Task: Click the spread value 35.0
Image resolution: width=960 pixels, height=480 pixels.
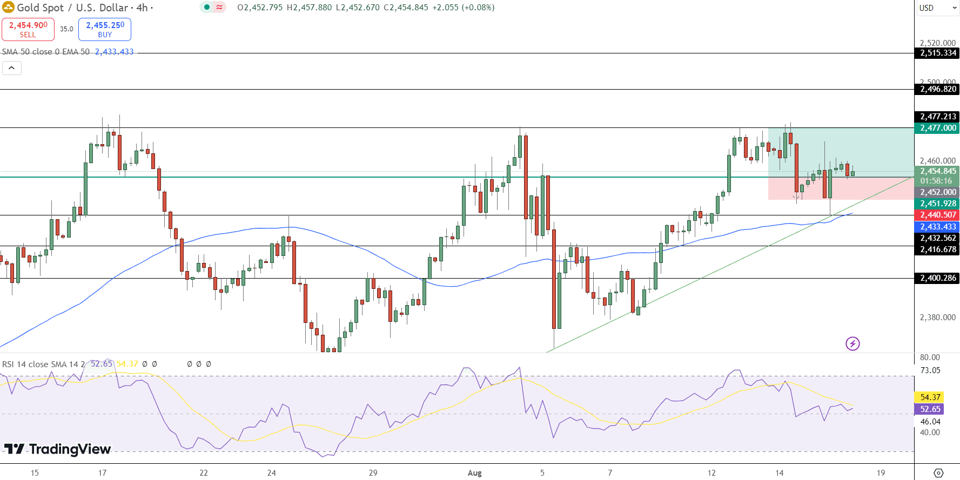Action: pyautogui.click(x=66, y=29)
